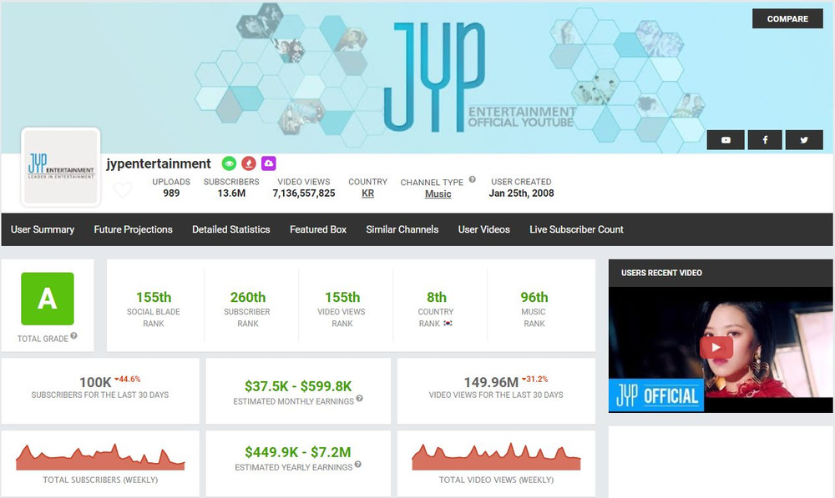
Task: Click the jypentertainment channel name
Action: (159, 163)
